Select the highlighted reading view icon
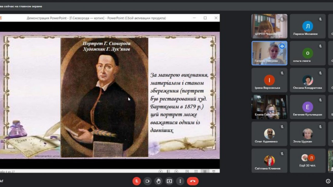The width and height of the screenshot is (333, 187). (x=205, y=171)
